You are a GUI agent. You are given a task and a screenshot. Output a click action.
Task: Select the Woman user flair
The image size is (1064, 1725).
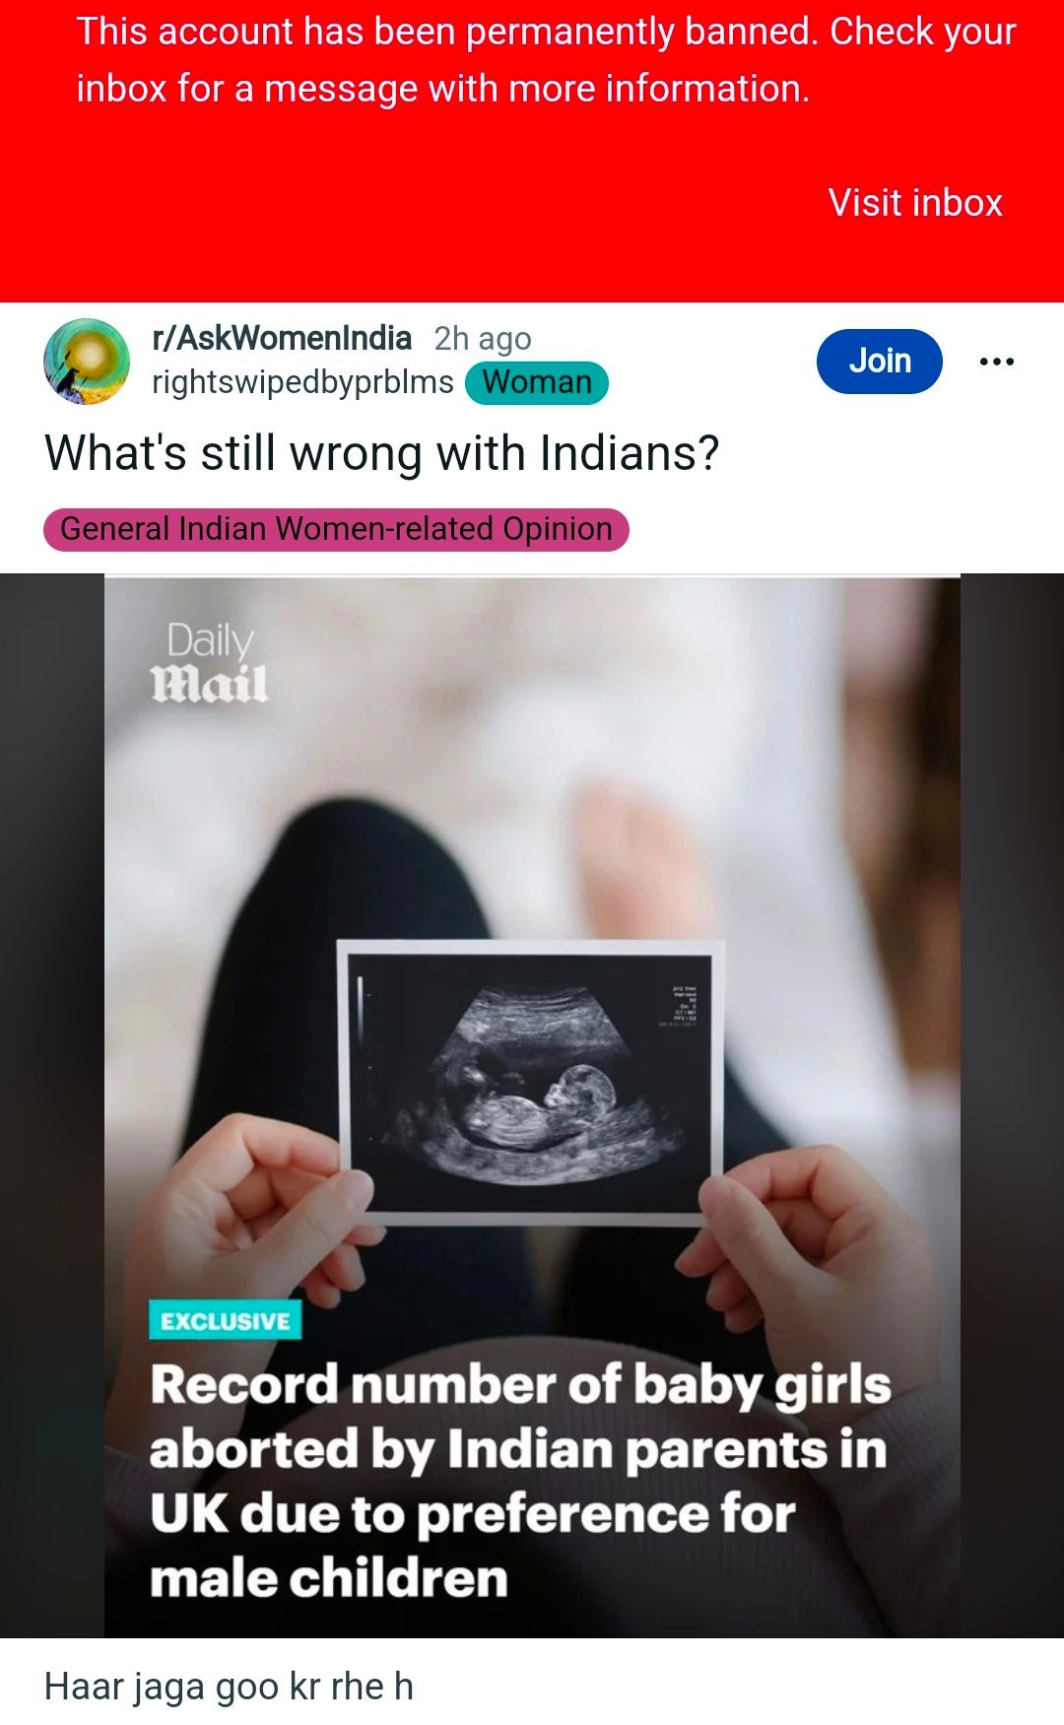537,382
